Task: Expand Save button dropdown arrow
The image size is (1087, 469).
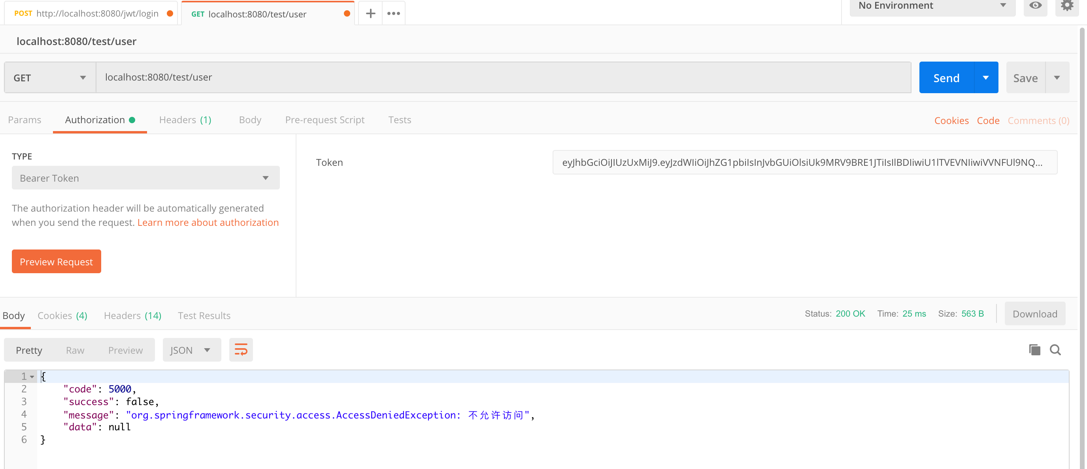Action: [1057, 77]
